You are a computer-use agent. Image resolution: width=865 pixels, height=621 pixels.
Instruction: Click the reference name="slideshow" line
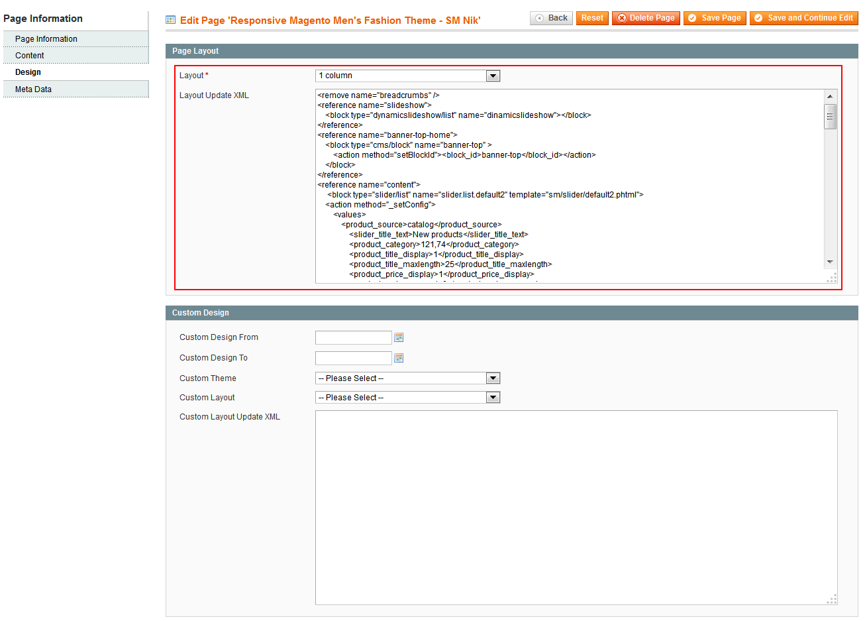[x=374, y=105]
